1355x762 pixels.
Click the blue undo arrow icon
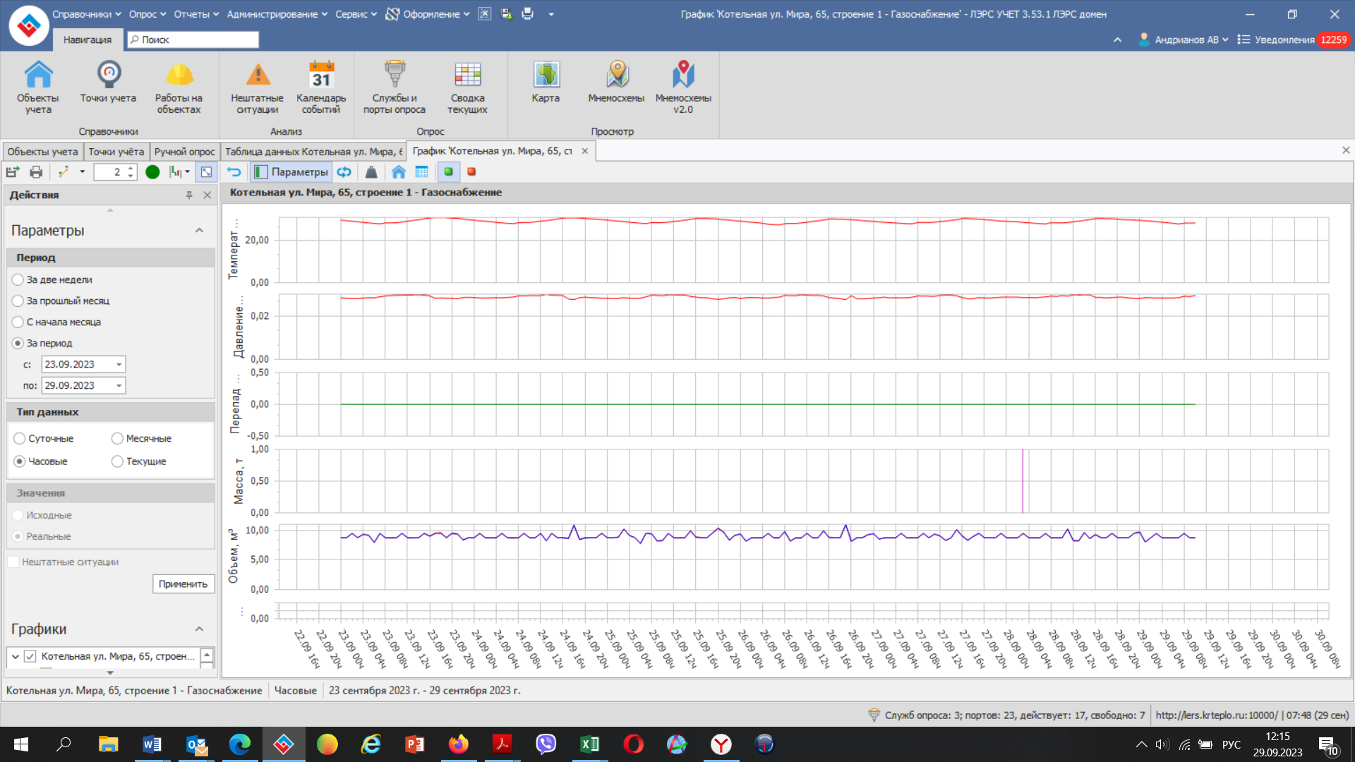(234, 171)
